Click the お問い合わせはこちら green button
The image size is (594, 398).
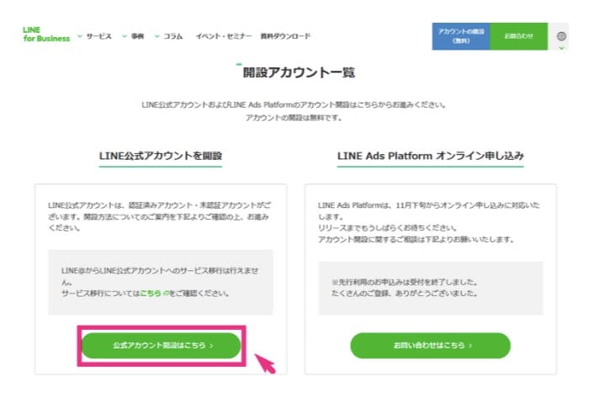[x=430, y=345]
